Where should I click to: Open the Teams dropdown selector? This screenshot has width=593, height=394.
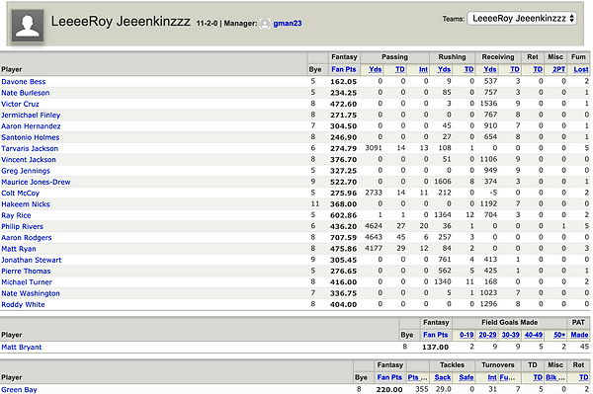coord(522,18)
